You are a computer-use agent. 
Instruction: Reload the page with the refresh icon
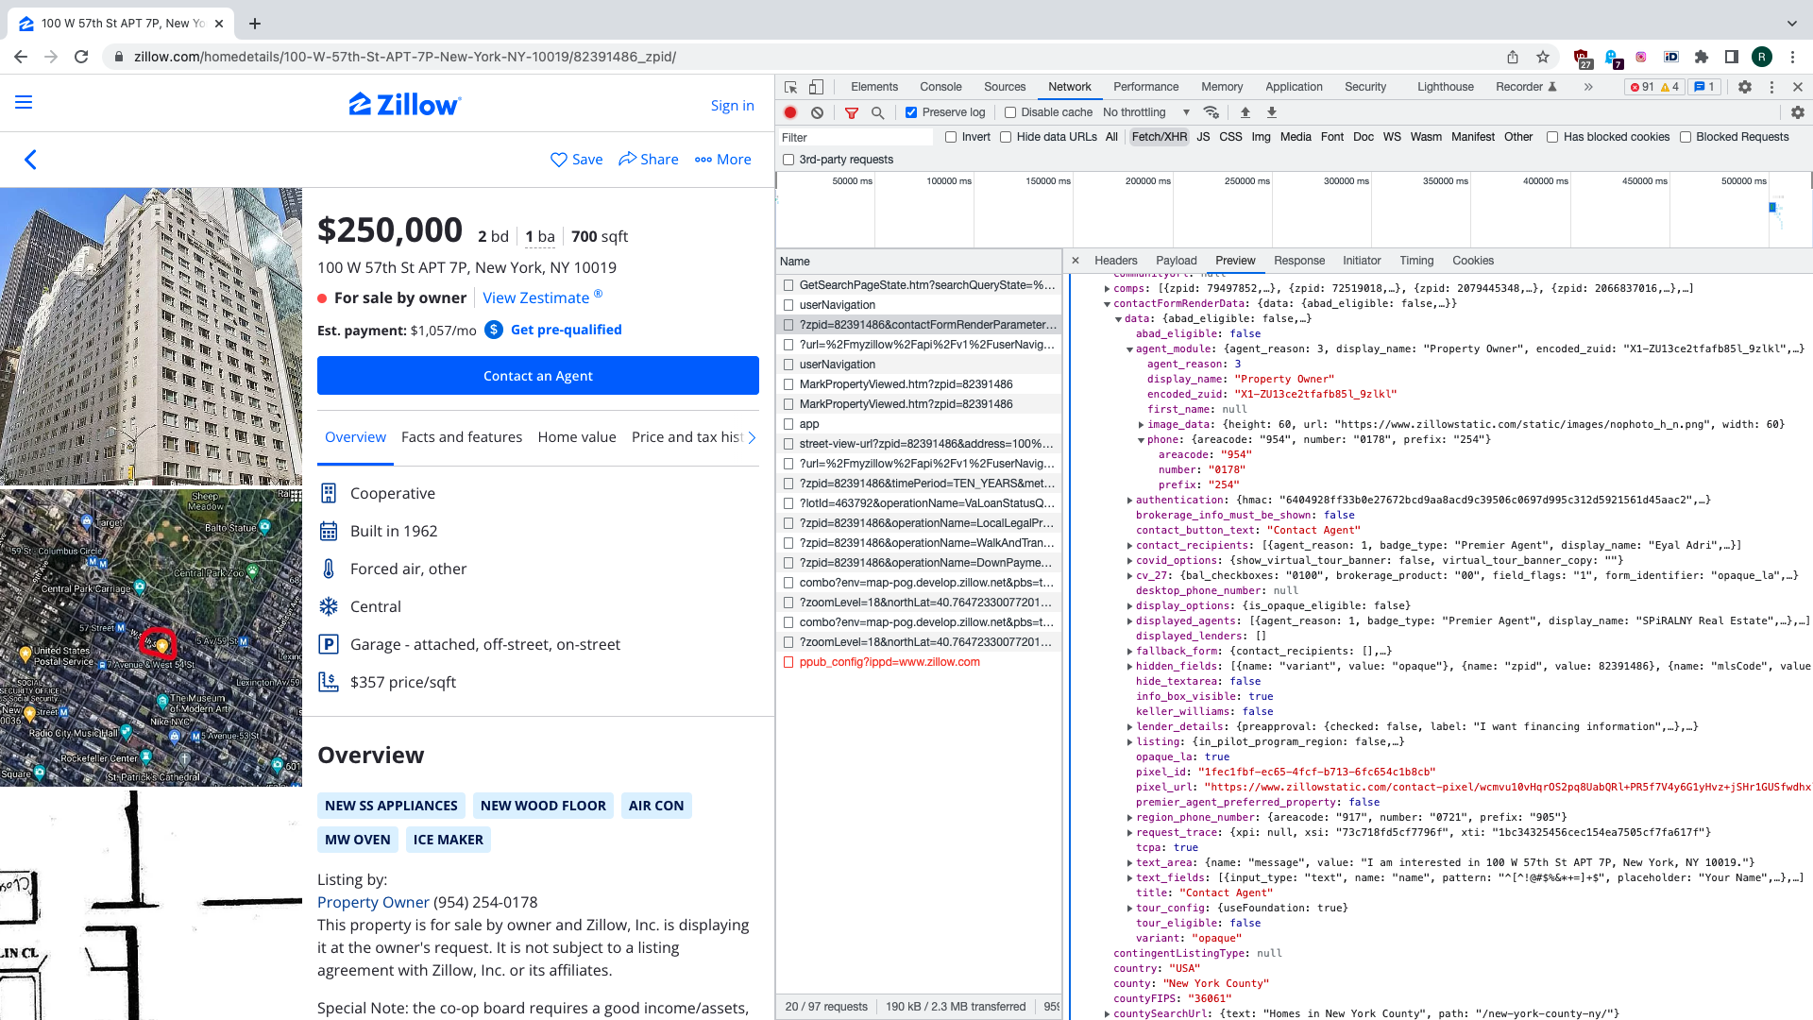pyautogui.click(x=81, y=57)
